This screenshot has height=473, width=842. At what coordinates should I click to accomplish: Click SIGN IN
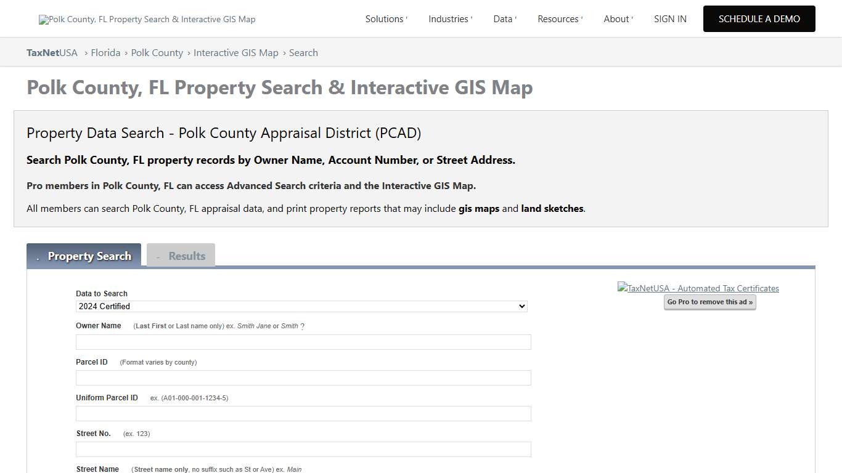[x=670, y=18]
